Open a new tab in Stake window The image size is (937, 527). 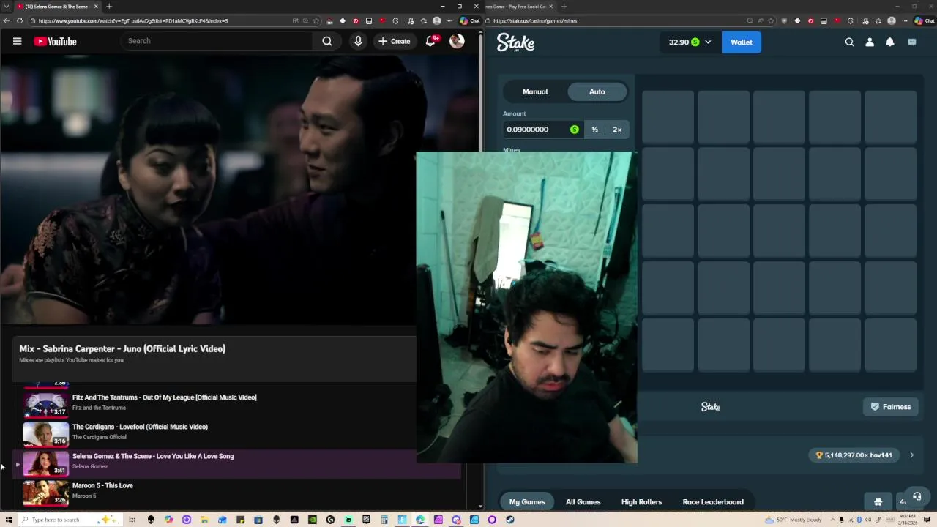[x=564, y=7]
